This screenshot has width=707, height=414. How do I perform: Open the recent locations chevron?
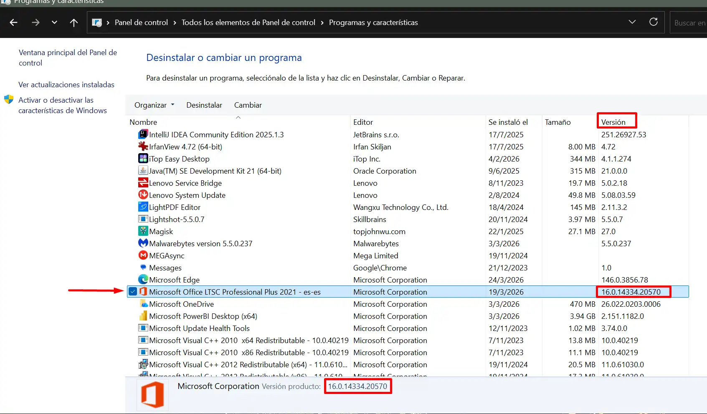click(54, 23)
